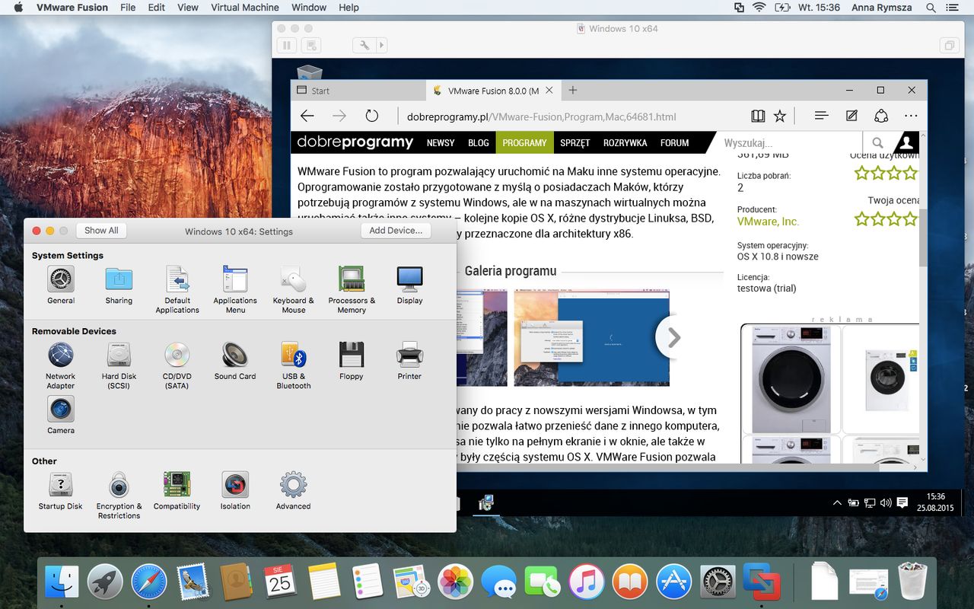974x609 pixels.
Task: Open Applications Menu settings
Action: (x=235, y=279)
